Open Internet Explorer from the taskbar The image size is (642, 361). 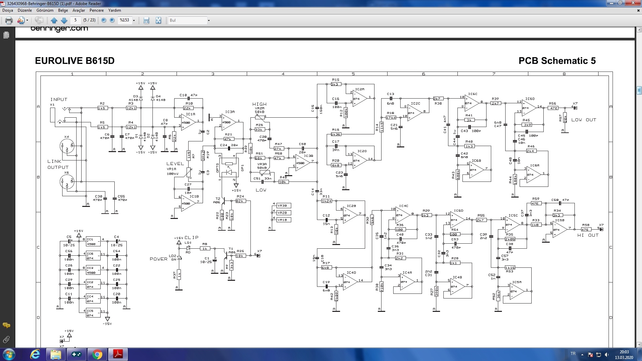click(35, 354)
